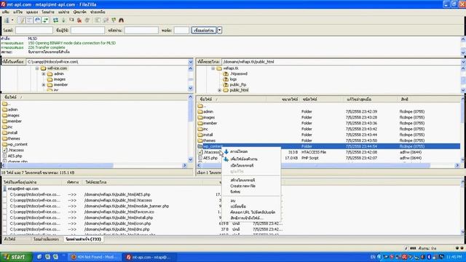Toggle the synchronized browsing toolbar button
Viewport: 466px width, 262px height.
(114, 20)
